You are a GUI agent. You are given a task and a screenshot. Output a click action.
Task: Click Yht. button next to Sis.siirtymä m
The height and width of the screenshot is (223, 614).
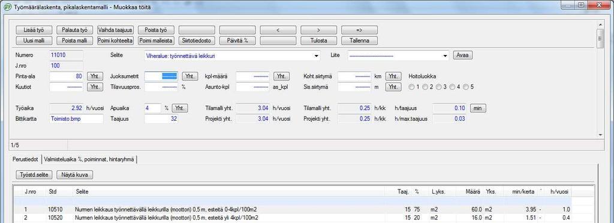tap(393, 87)
